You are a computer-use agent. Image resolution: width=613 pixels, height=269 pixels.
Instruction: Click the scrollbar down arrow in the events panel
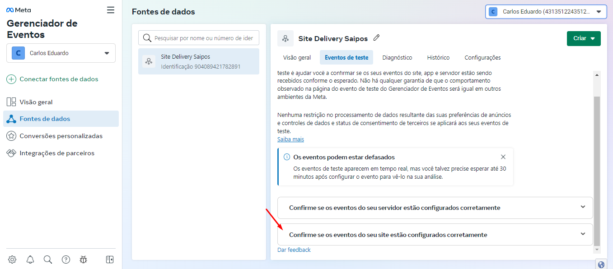[x=597, y=250]
